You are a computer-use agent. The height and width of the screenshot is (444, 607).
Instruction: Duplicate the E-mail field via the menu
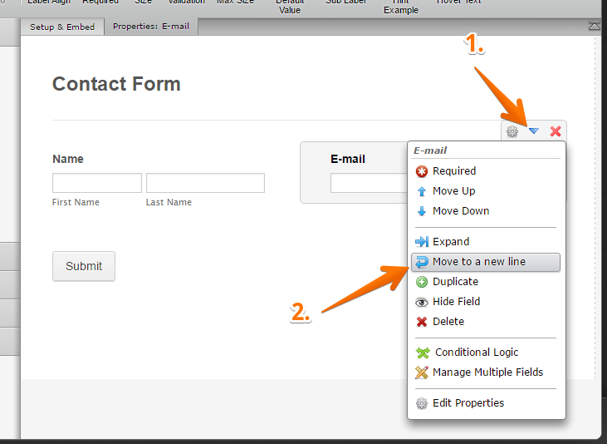(455, 282)
